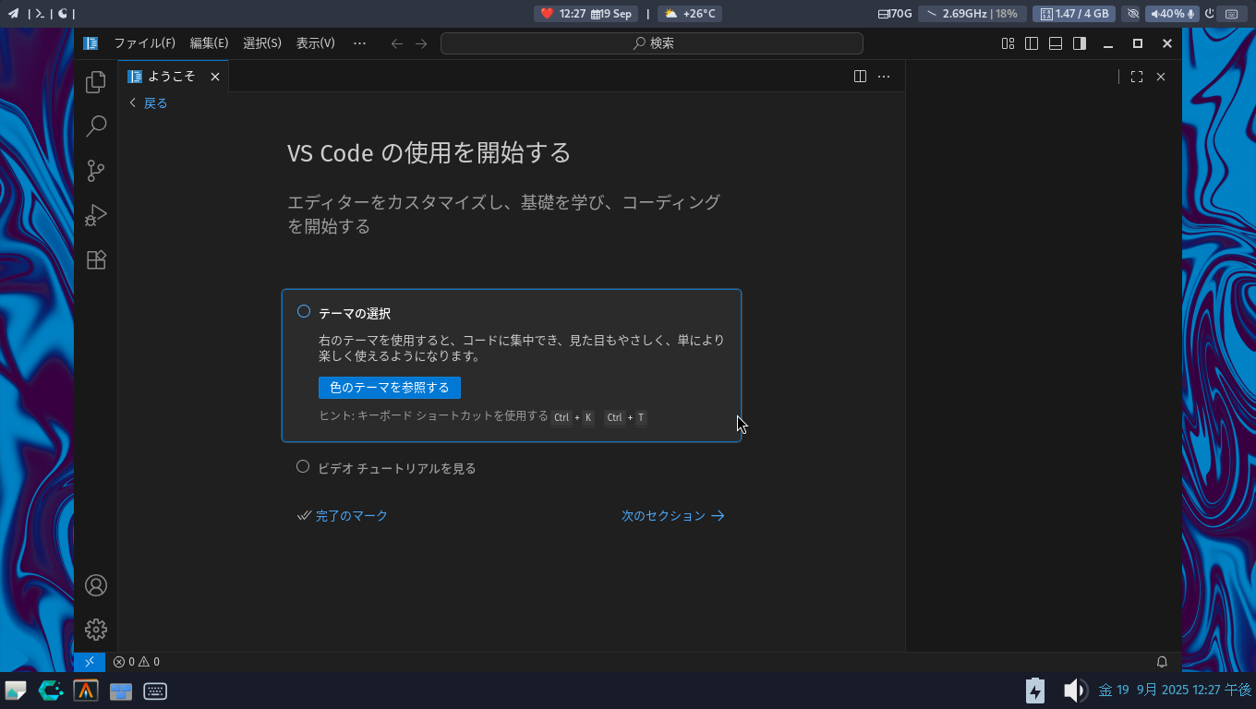The height and width of the screenshot is (709, 1256).
Task: Click the keyboard icon in the top bar
Action: click(1232, 14)
